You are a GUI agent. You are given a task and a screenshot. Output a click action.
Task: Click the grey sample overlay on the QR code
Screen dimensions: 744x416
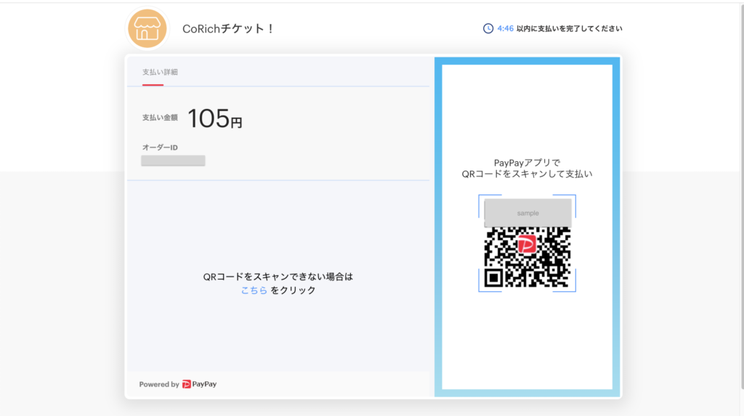point(527,213)
